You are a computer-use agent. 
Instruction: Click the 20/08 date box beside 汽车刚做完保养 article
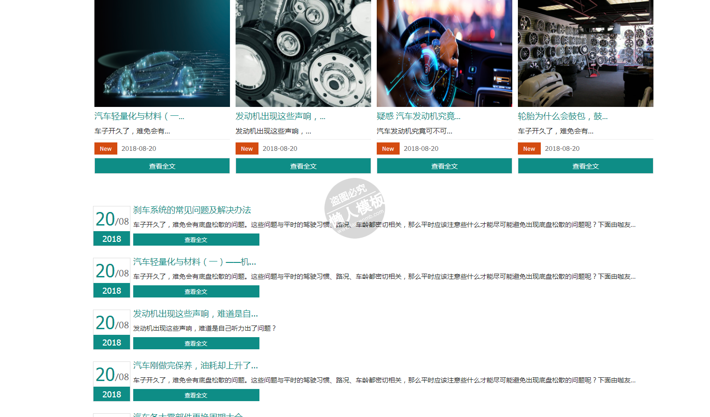pos(112,381)
